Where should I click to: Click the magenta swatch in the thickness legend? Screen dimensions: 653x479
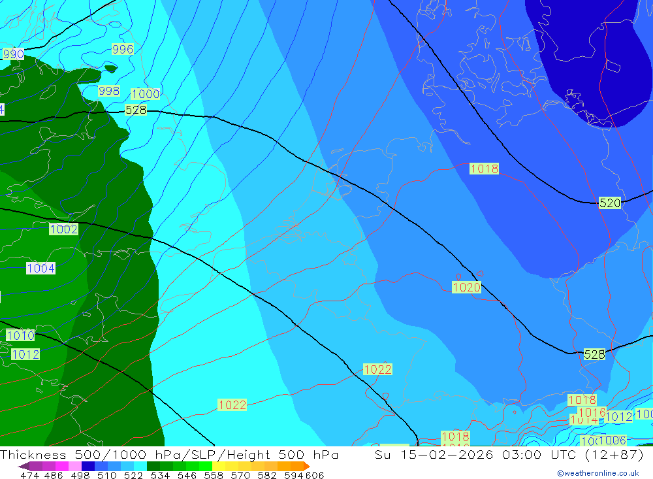coord(62,466)
